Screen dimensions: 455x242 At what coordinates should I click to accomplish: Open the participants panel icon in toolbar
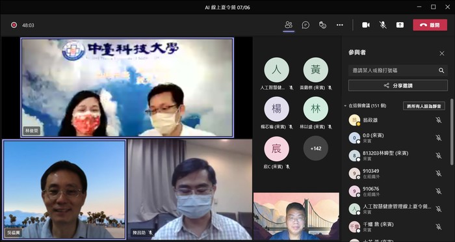coord(289,25)
